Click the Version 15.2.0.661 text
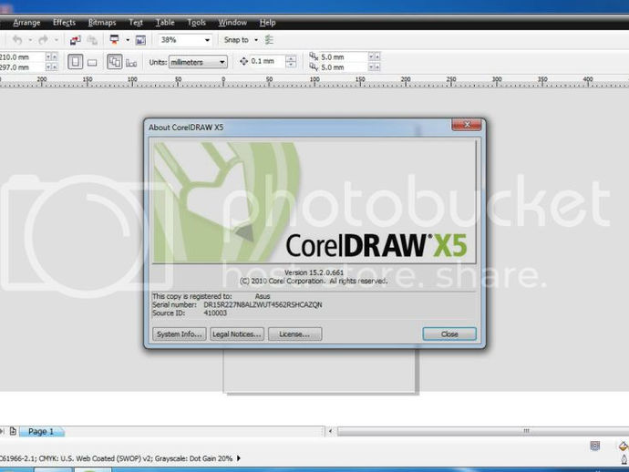 click(314, 272)
